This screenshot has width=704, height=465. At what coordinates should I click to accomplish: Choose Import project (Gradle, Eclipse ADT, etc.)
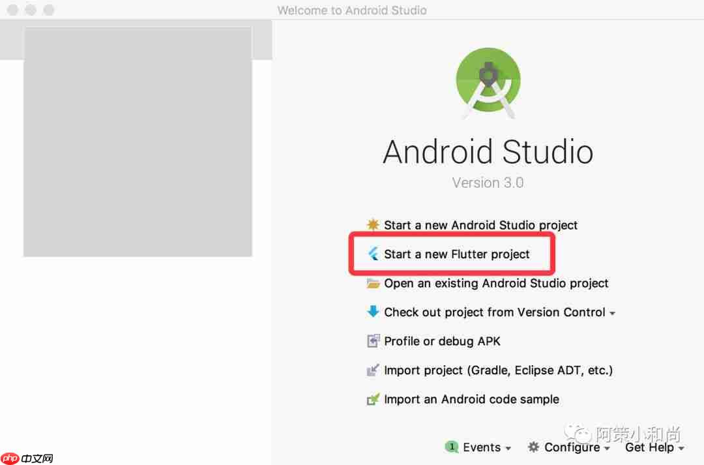499,370
